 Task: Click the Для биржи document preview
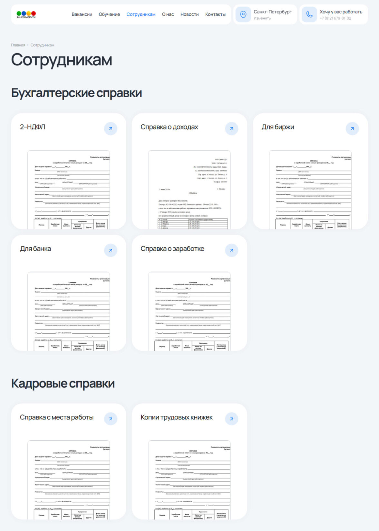(310, 190)
